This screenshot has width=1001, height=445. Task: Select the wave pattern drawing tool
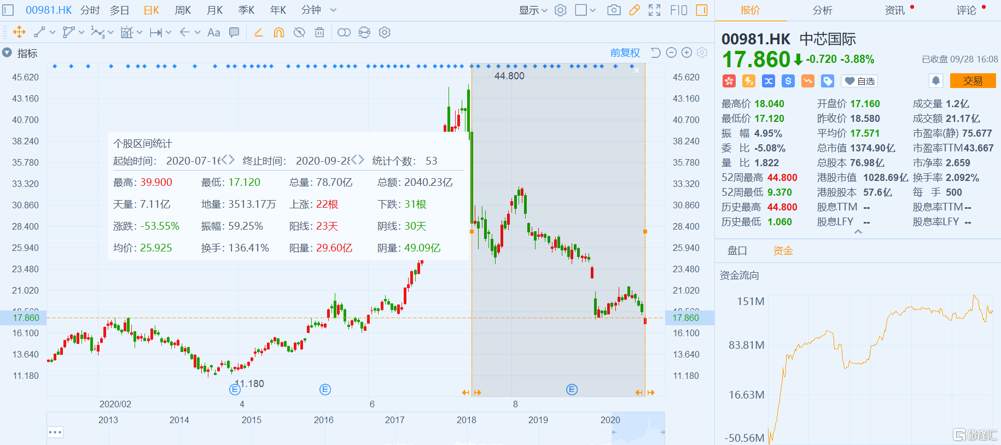pos(97,32)
